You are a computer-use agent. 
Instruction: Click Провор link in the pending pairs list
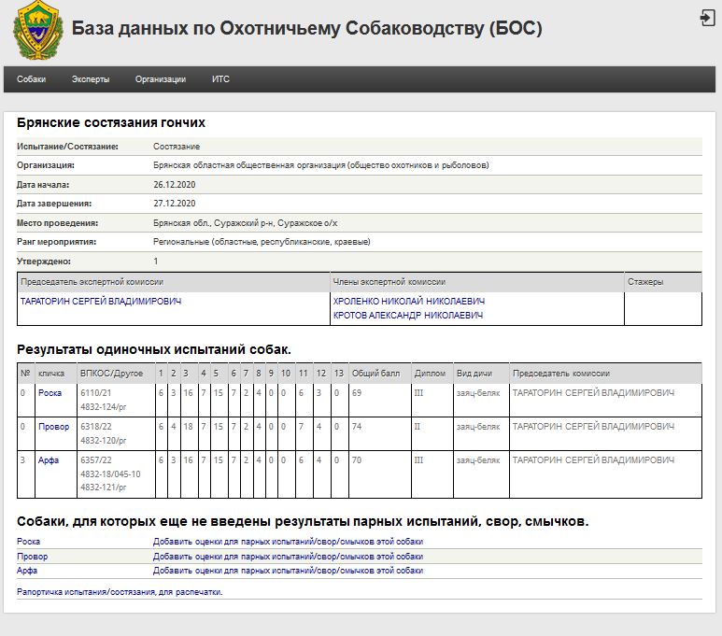pyautogui.click(x=33, y=556)
